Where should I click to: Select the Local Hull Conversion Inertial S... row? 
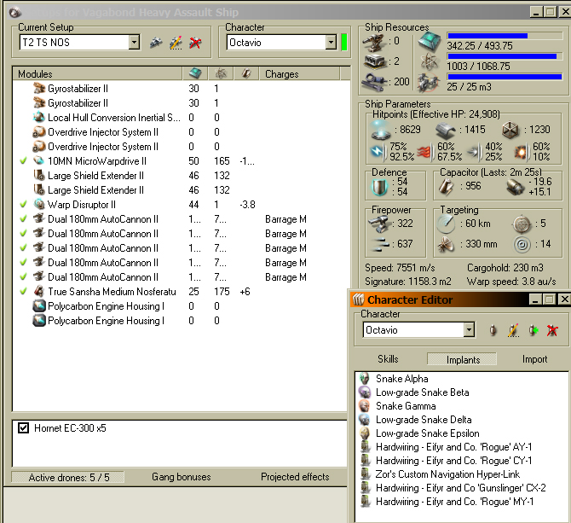181,118
